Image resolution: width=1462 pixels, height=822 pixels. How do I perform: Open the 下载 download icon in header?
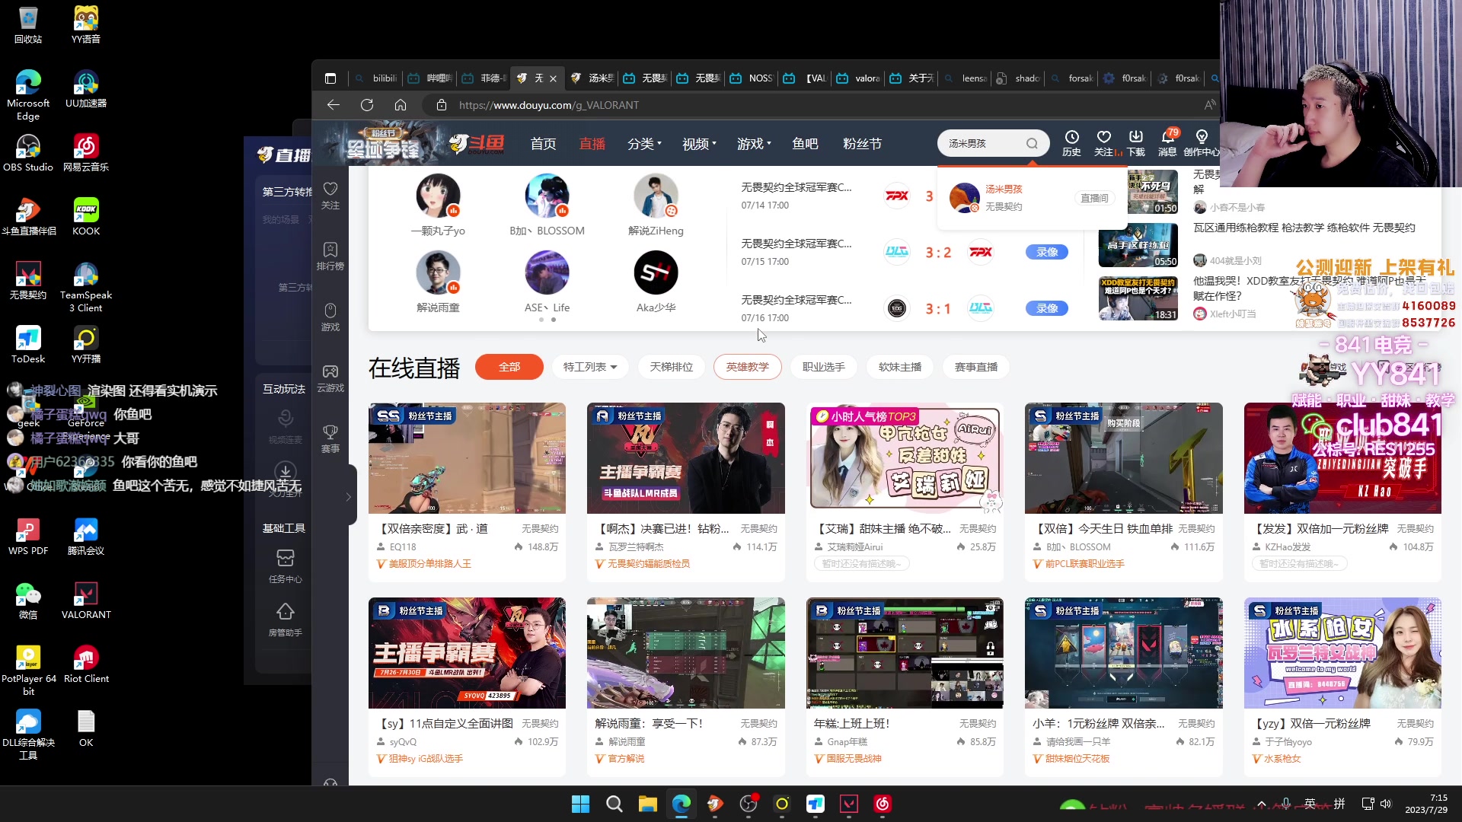1136,142
